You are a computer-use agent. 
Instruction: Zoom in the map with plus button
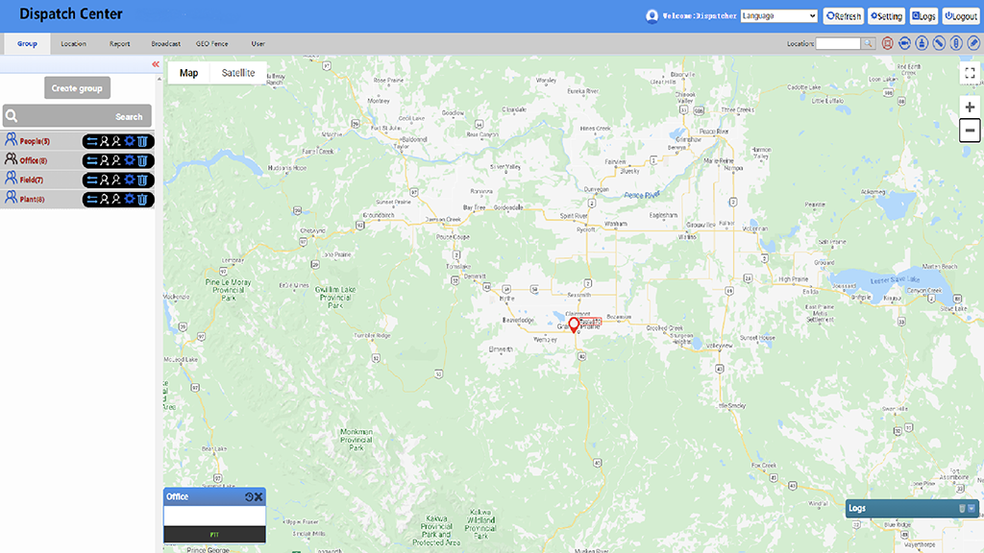click(970, 108)
